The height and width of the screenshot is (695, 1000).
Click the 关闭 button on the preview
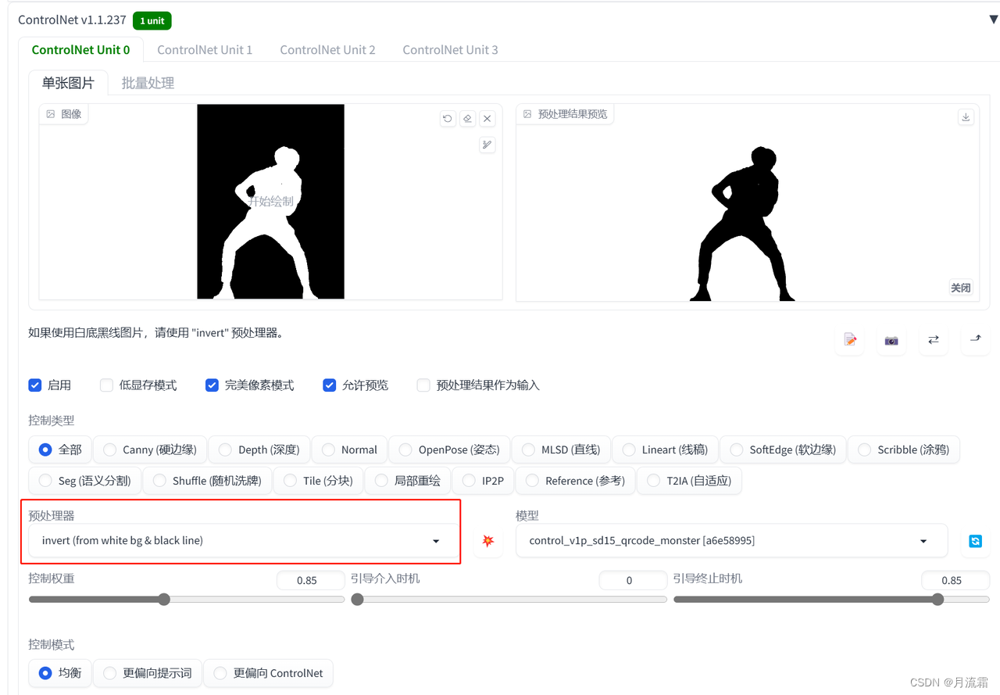click(961, 288)
